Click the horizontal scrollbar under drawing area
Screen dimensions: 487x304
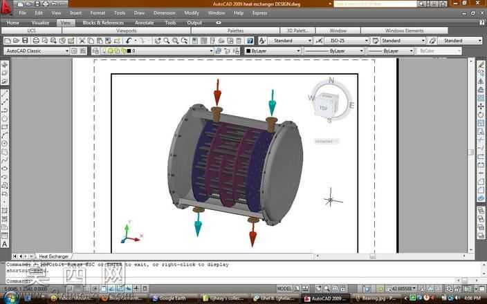point(392,256)
